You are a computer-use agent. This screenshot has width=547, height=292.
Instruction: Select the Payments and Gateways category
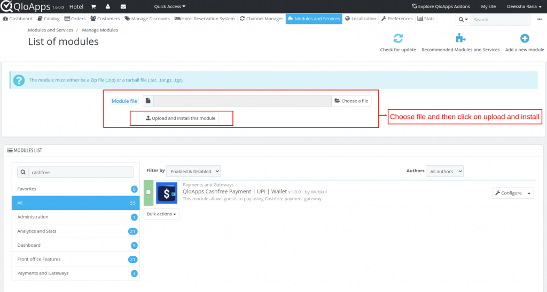pyautogui.click(x=76, y=273)
